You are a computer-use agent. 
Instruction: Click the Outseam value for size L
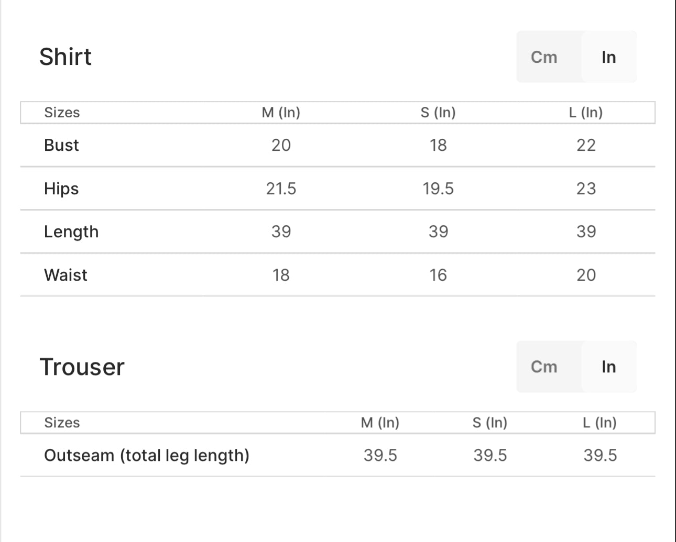tap(600, 455)
